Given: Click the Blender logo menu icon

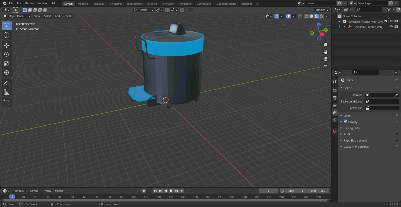Looking at the screenshot, I should tap(4, 3).
